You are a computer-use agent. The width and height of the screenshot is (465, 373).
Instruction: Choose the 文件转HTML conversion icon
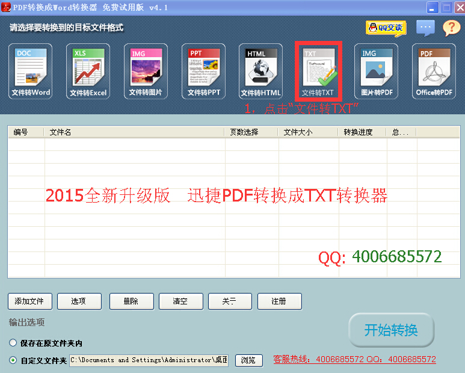click(260, 71)
